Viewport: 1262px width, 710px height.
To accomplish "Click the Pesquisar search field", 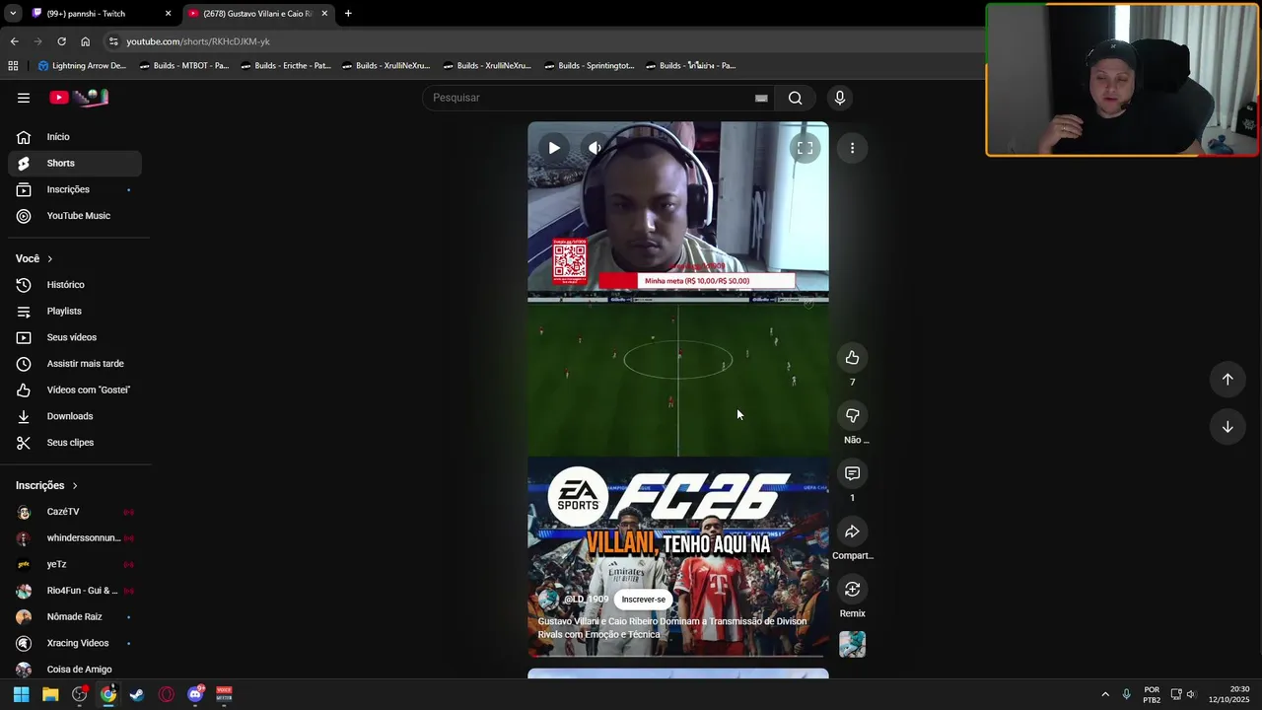I will point(588,98).
